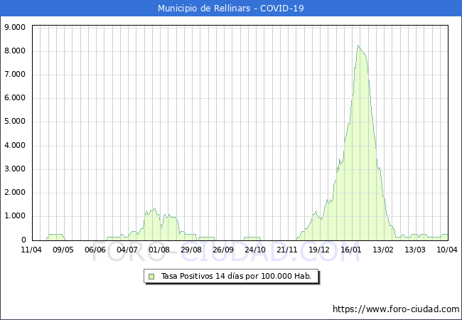
Task: Click the y-axis label 6.000
Action: pyautogui.click(x=15, y=98)
